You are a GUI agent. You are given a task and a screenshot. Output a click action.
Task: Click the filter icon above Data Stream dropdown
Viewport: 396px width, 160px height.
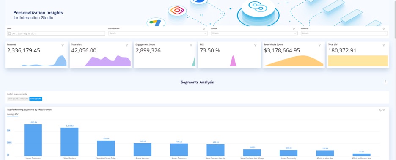click(204, 29)
